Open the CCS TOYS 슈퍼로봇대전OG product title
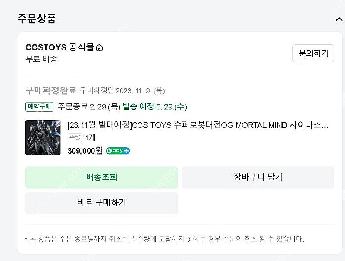The height and width of the screenshot is (261, 345). pyautogui.click(x=198, y=125)
